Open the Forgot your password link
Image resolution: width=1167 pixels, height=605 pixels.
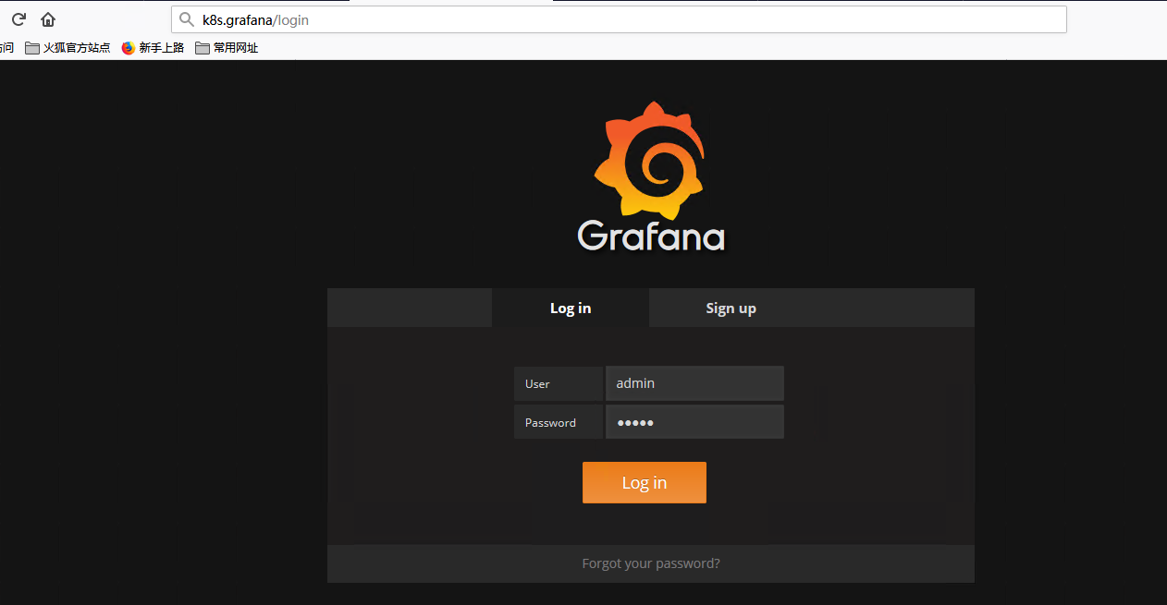point(651,563)
